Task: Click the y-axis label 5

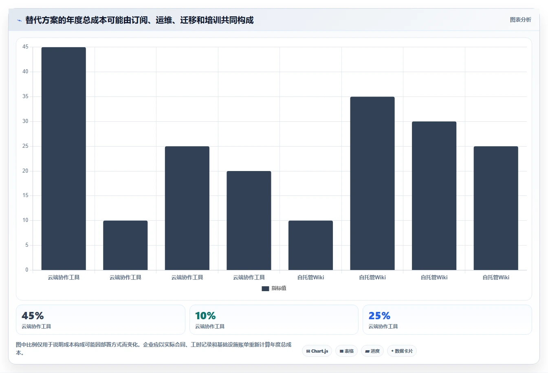Action: coord(27,245)
